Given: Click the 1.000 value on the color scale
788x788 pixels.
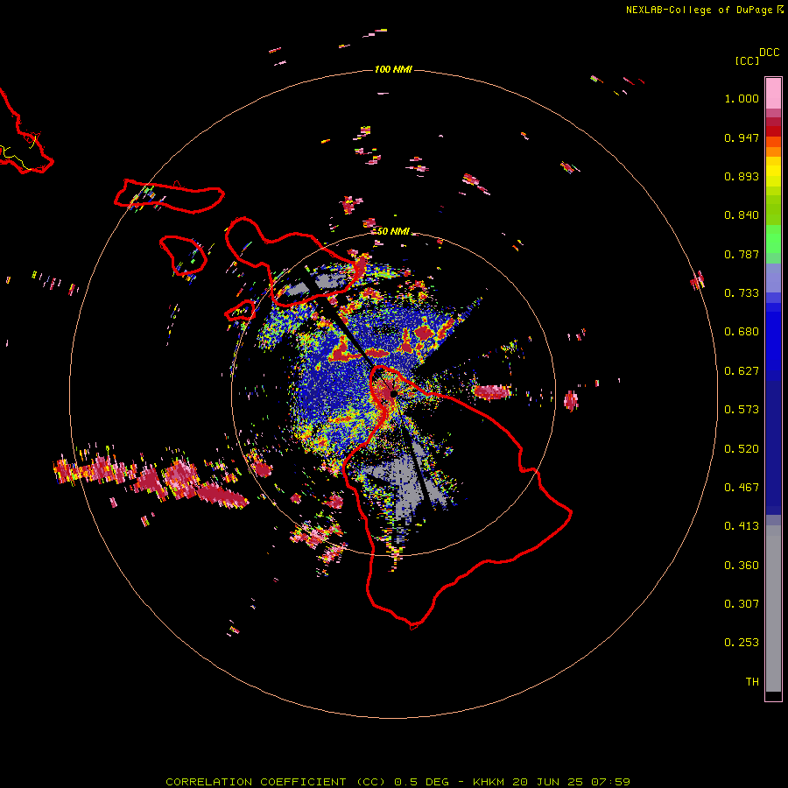Looking at the screenshot, I should (x=742, y=98).
